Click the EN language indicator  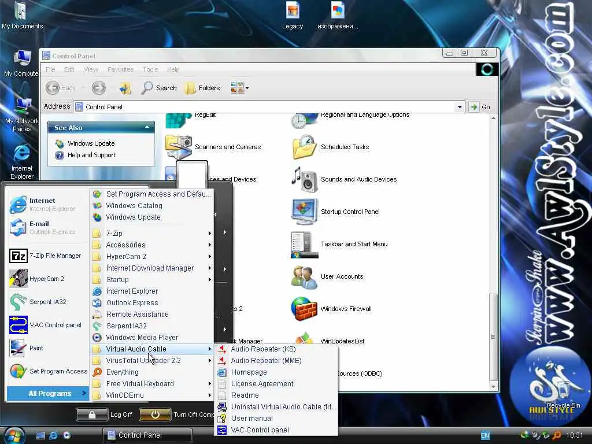[x=485, y=435]
